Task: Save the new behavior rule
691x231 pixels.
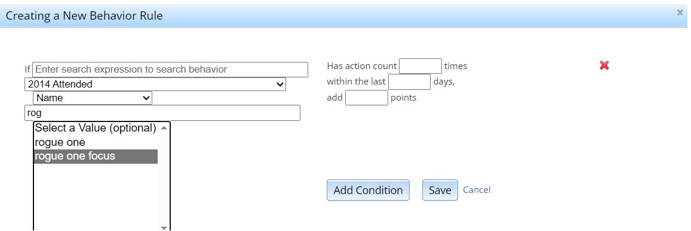Action: pos(440,190)
